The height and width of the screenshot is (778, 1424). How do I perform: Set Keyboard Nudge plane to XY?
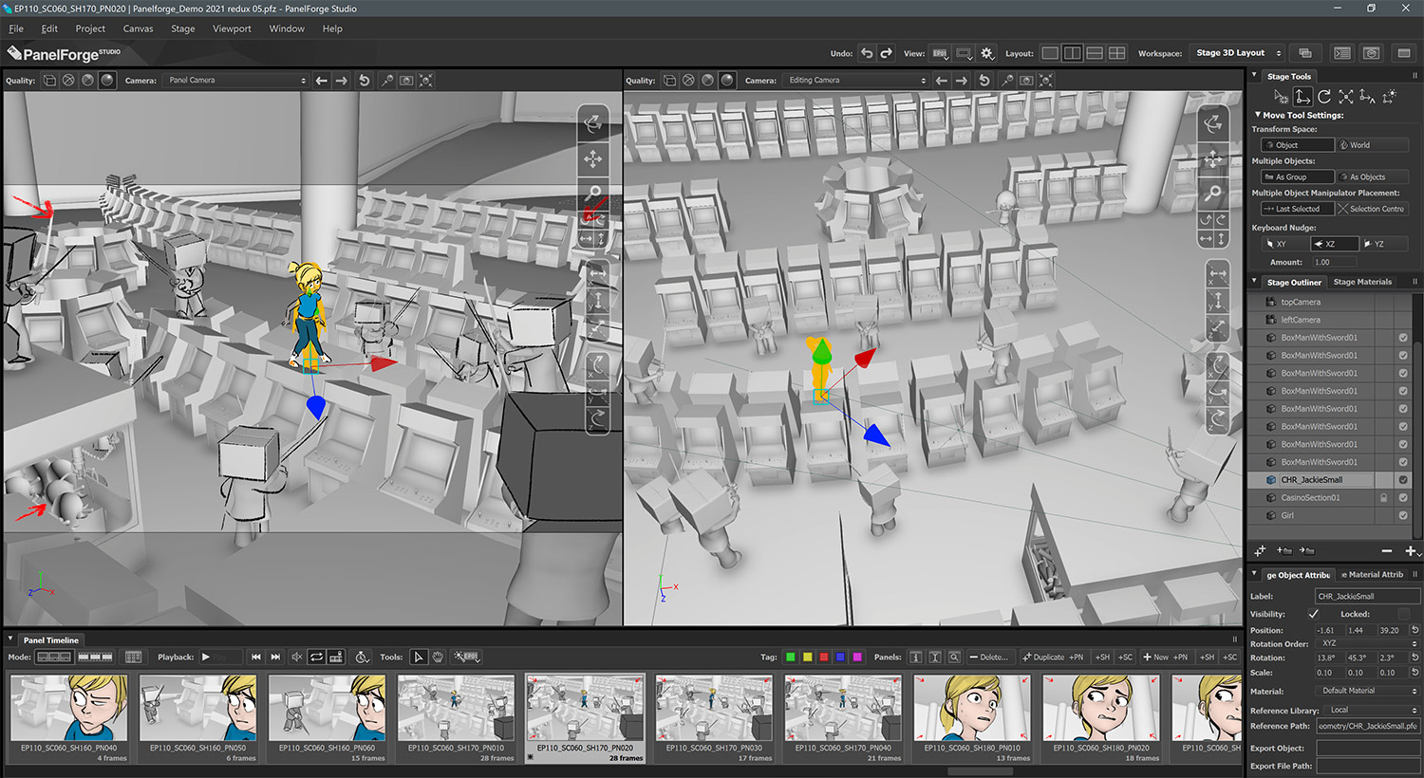[1285, 244]
